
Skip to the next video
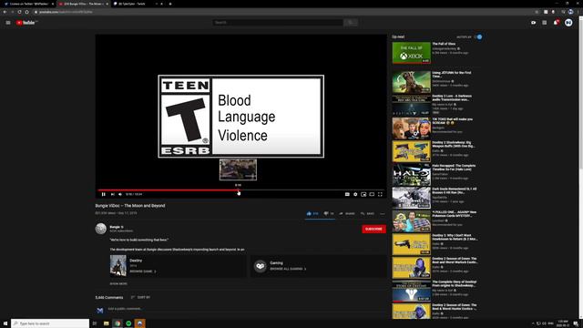(112, 194)
